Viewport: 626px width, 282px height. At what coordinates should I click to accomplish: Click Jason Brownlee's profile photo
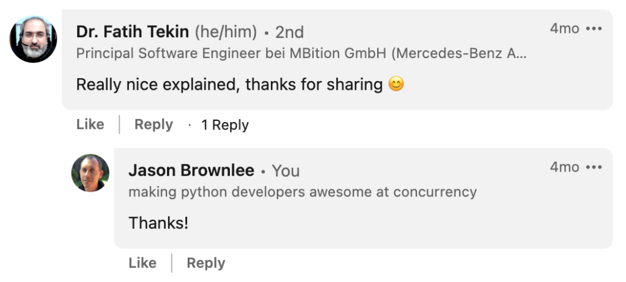(x=90, y=173)
